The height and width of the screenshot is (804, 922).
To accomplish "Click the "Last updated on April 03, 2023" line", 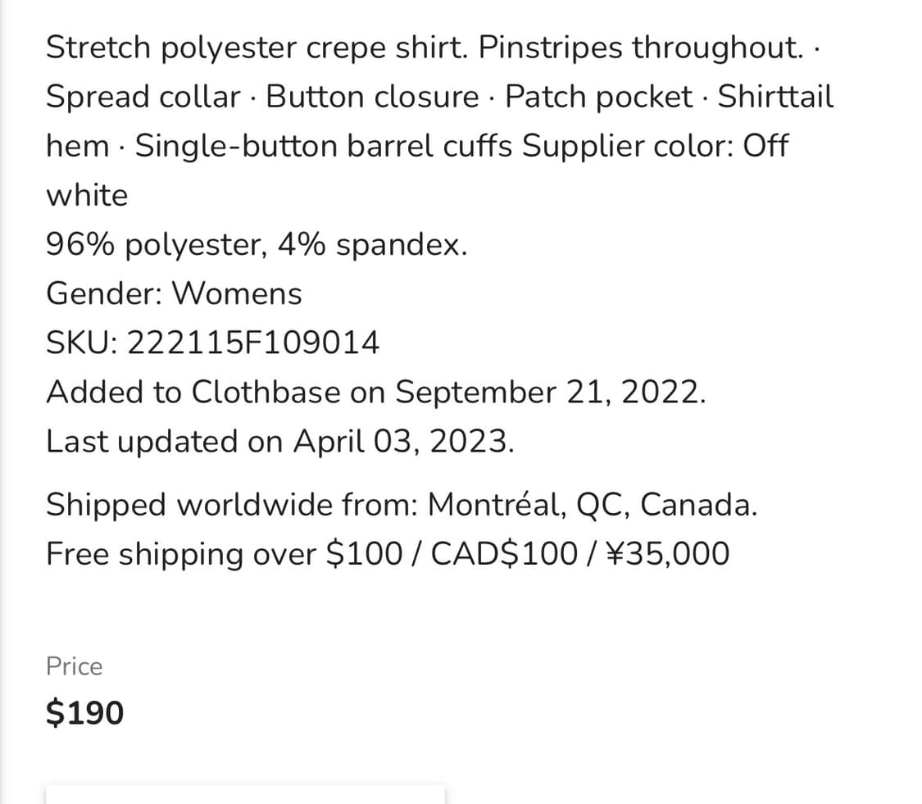I will coord(280,441).
